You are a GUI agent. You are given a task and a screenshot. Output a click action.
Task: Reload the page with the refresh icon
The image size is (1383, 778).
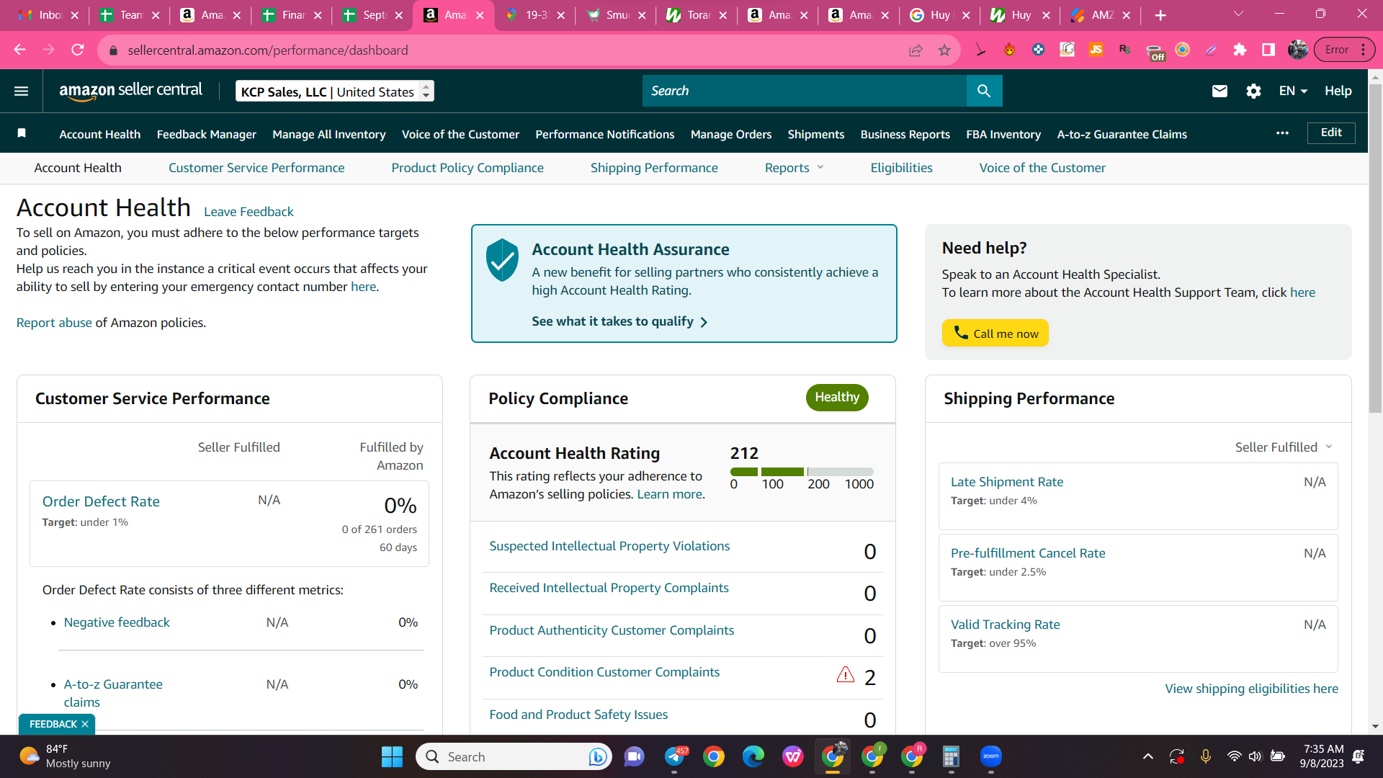pyautogui.click(x=78, y=50)
